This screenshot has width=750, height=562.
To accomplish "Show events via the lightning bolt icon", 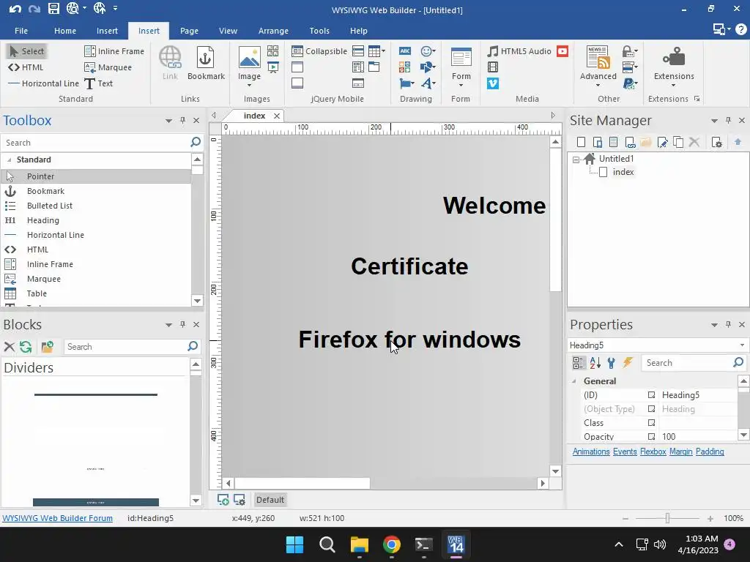I will click(628, 363).
